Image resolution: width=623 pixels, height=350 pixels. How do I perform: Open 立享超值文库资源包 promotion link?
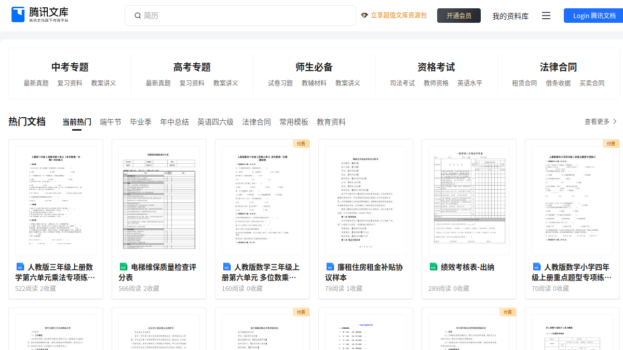[399, 16]
